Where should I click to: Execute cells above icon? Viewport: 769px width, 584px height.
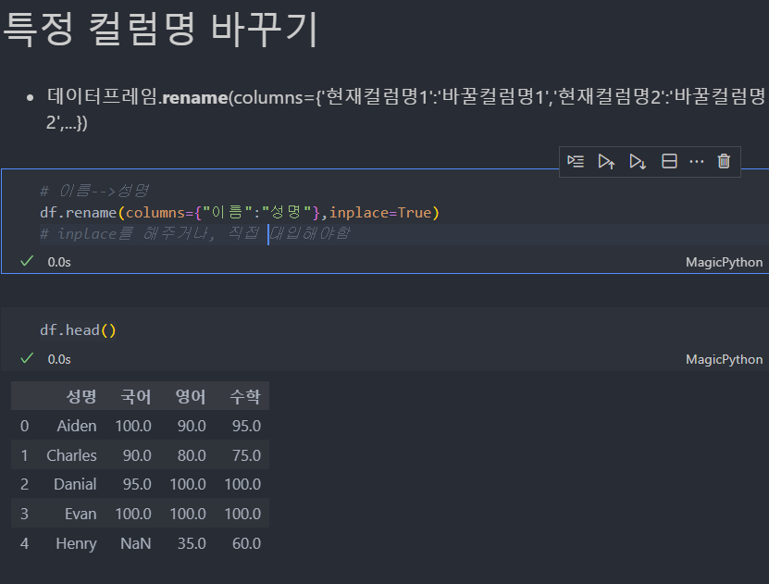(x=607, y=161)
